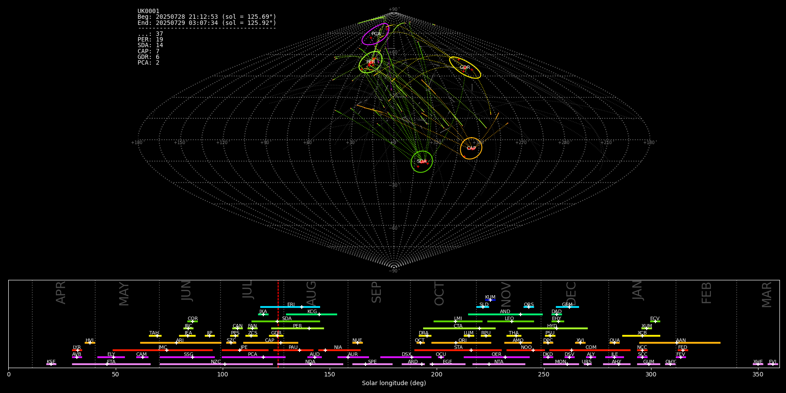Select the JMC shower bar on timeline

pos(163,350)
